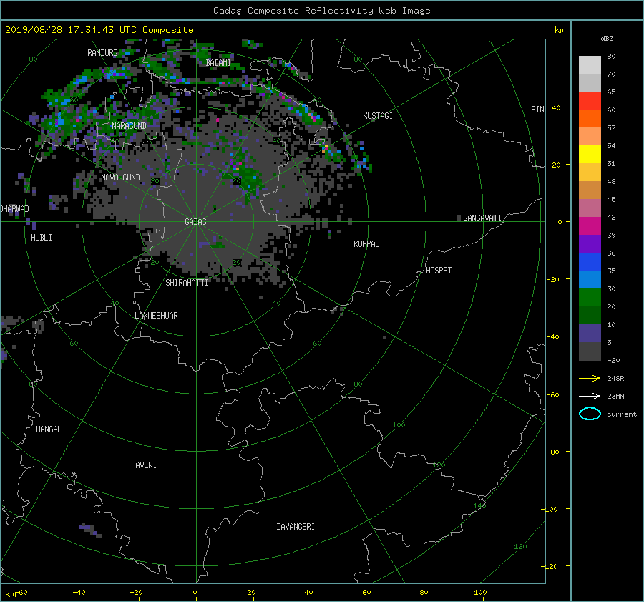Image resolution: width=644 pixels, height=602 pixels.
Task: Click the 40 value on right km axis
Action: click(x=556, y=107)
